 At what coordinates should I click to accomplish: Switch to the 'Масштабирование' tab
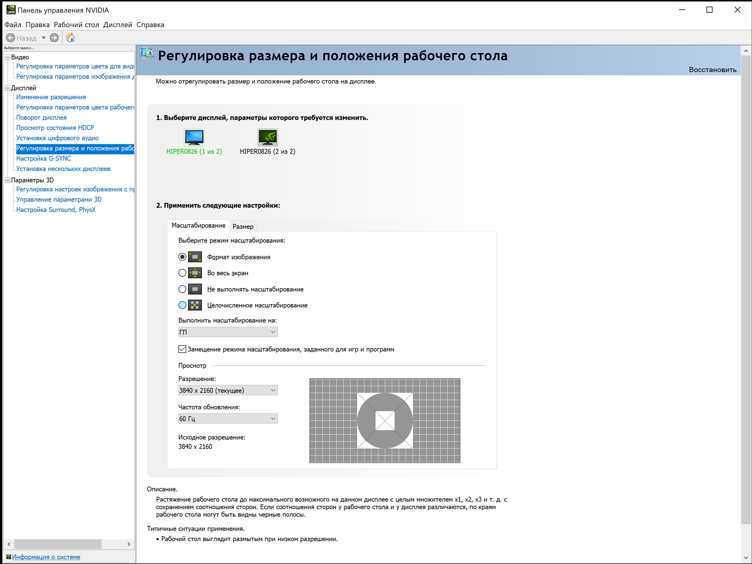point(199,225)
